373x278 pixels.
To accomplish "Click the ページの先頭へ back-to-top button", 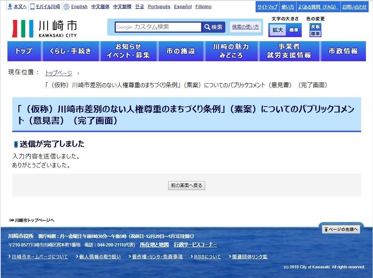I will (x=341, y=229).
